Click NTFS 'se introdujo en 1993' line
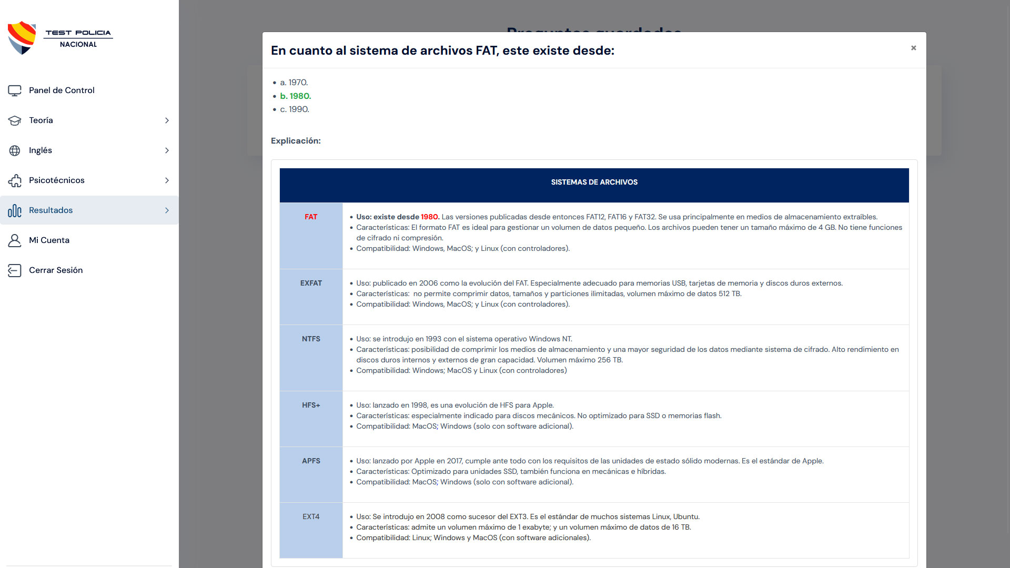Viewport: 1010px width, 568px height. [464, 339]
